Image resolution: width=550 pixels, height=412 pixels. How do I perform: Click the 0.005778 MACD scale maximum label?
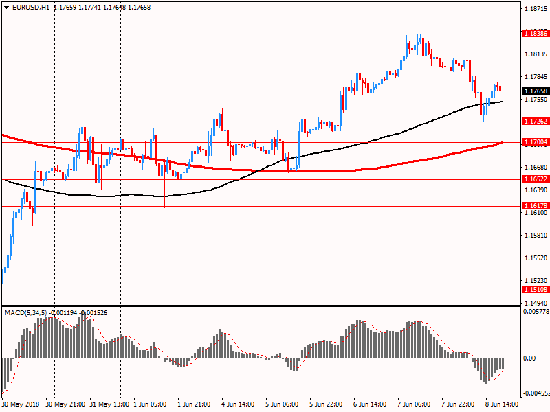click(536, 311)
